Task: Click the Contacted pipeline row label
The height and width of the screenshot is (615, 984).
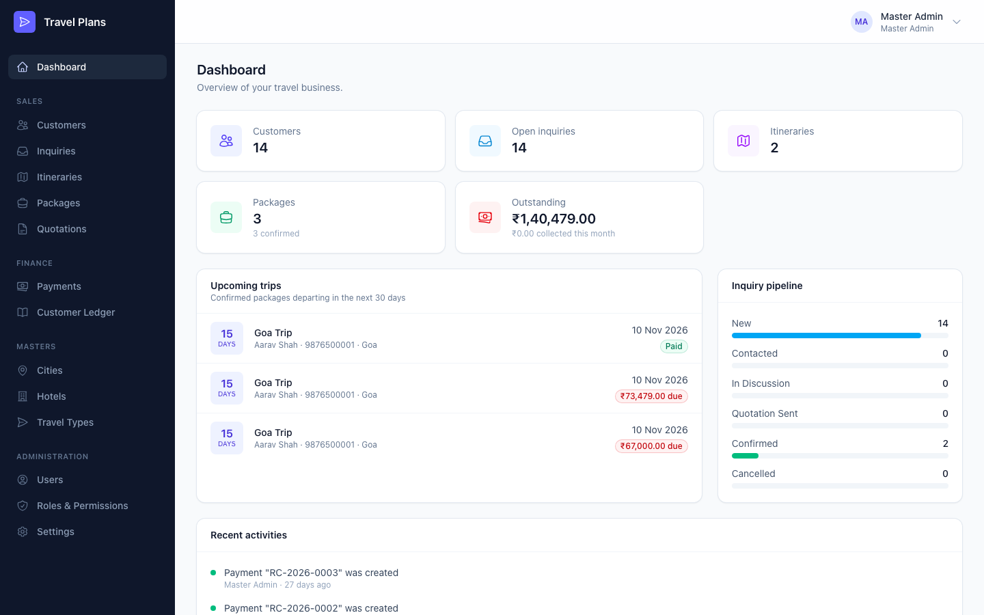Action: coord(754,353)
